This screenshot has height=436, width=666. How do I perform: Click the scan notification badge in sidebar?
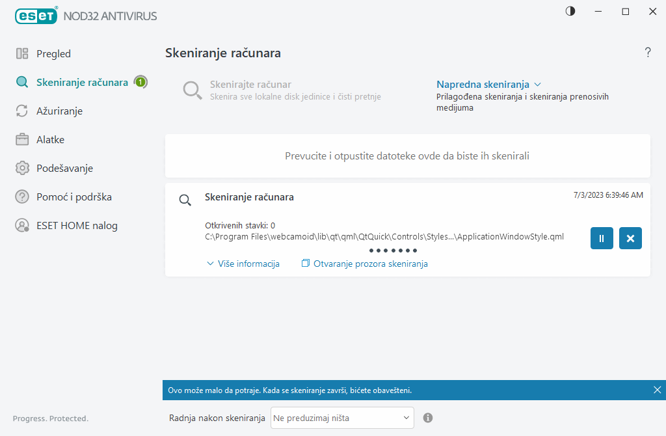[140, 82]
